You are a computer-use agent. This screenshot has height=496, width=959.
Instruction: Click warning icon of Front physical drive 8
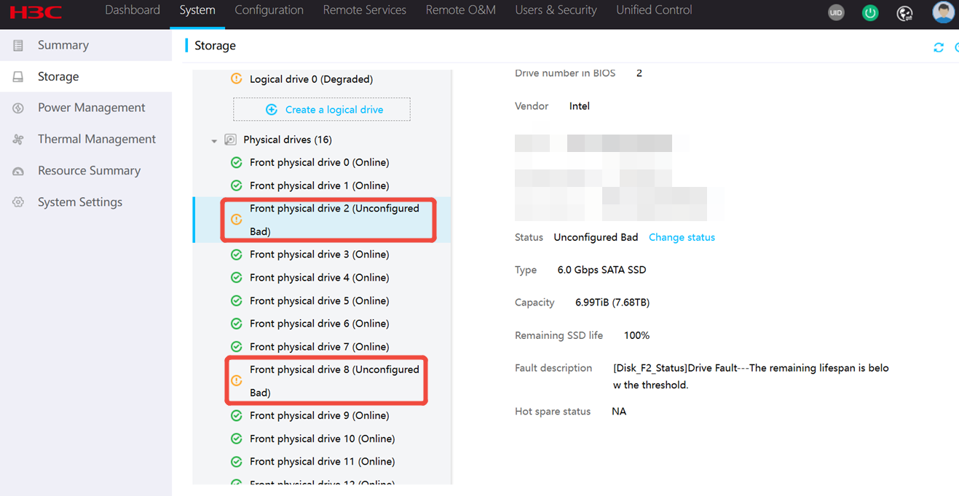[236, 380]
